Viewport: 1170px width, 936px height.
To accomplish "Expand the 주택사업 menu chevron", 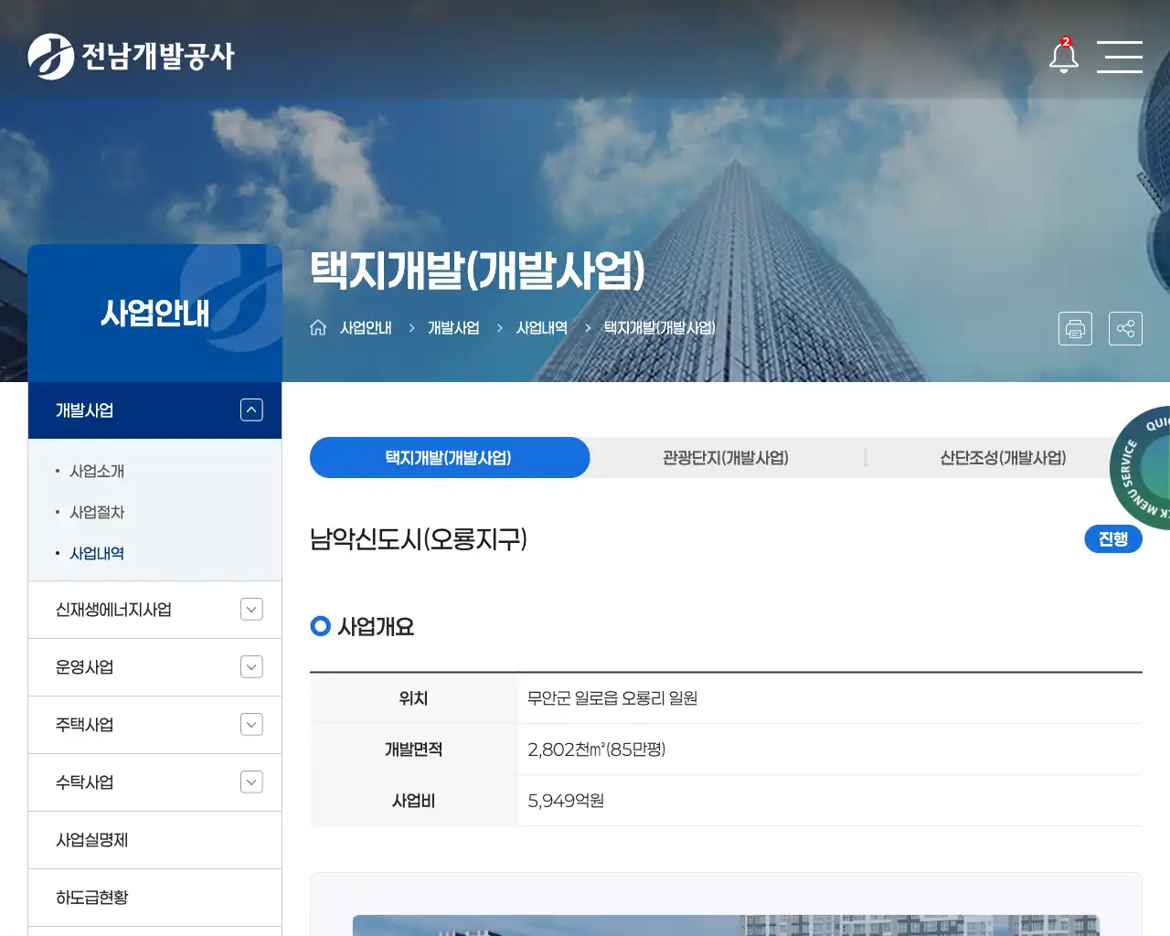I will pyautogui.click(x=251, y=725).
